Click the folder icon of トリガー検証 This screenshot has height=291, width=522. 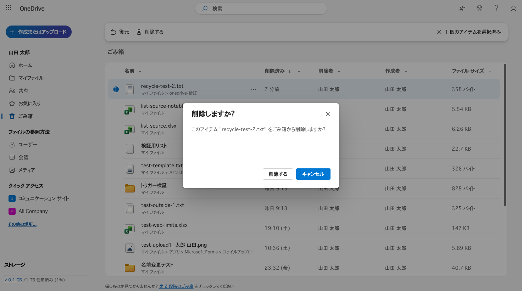[130, 189]
